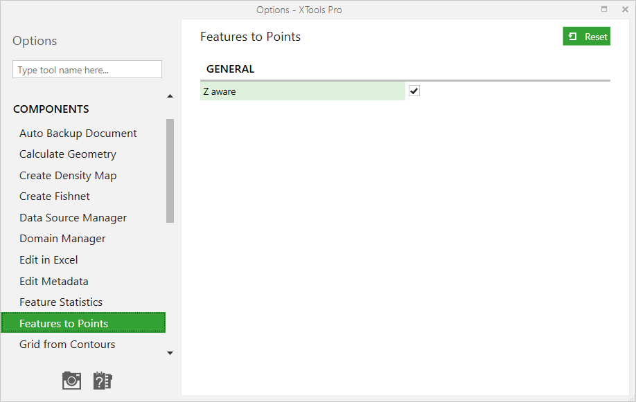636x402 pixels.
Task: Open Calculate Geometry options
Action: pyautogui.click(x=68, y=154)
